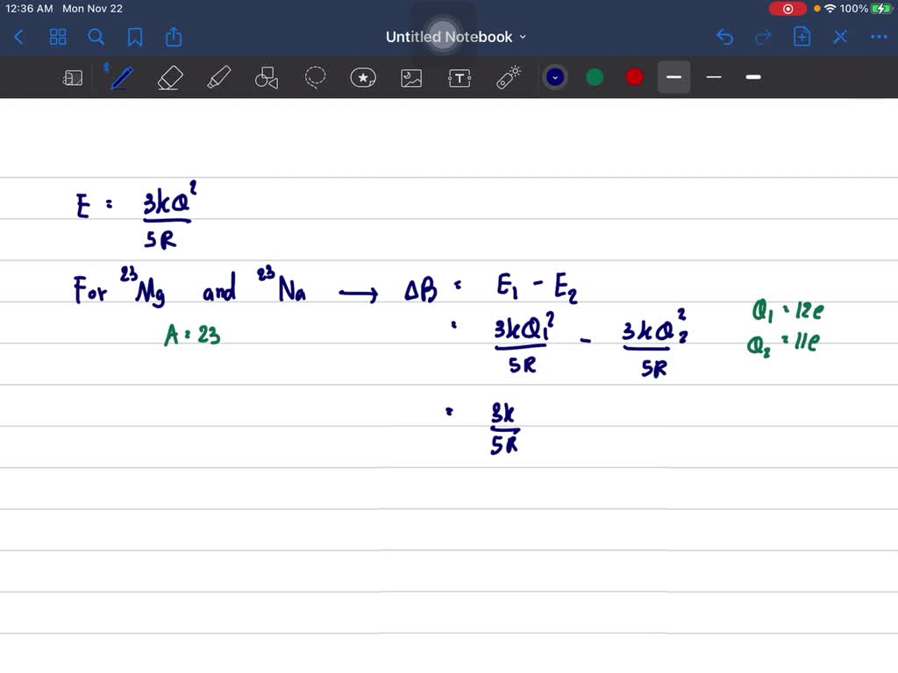This screenshot has height=673, width=898.
Task: Open the pages overview grid
Action: coord(58,37)
